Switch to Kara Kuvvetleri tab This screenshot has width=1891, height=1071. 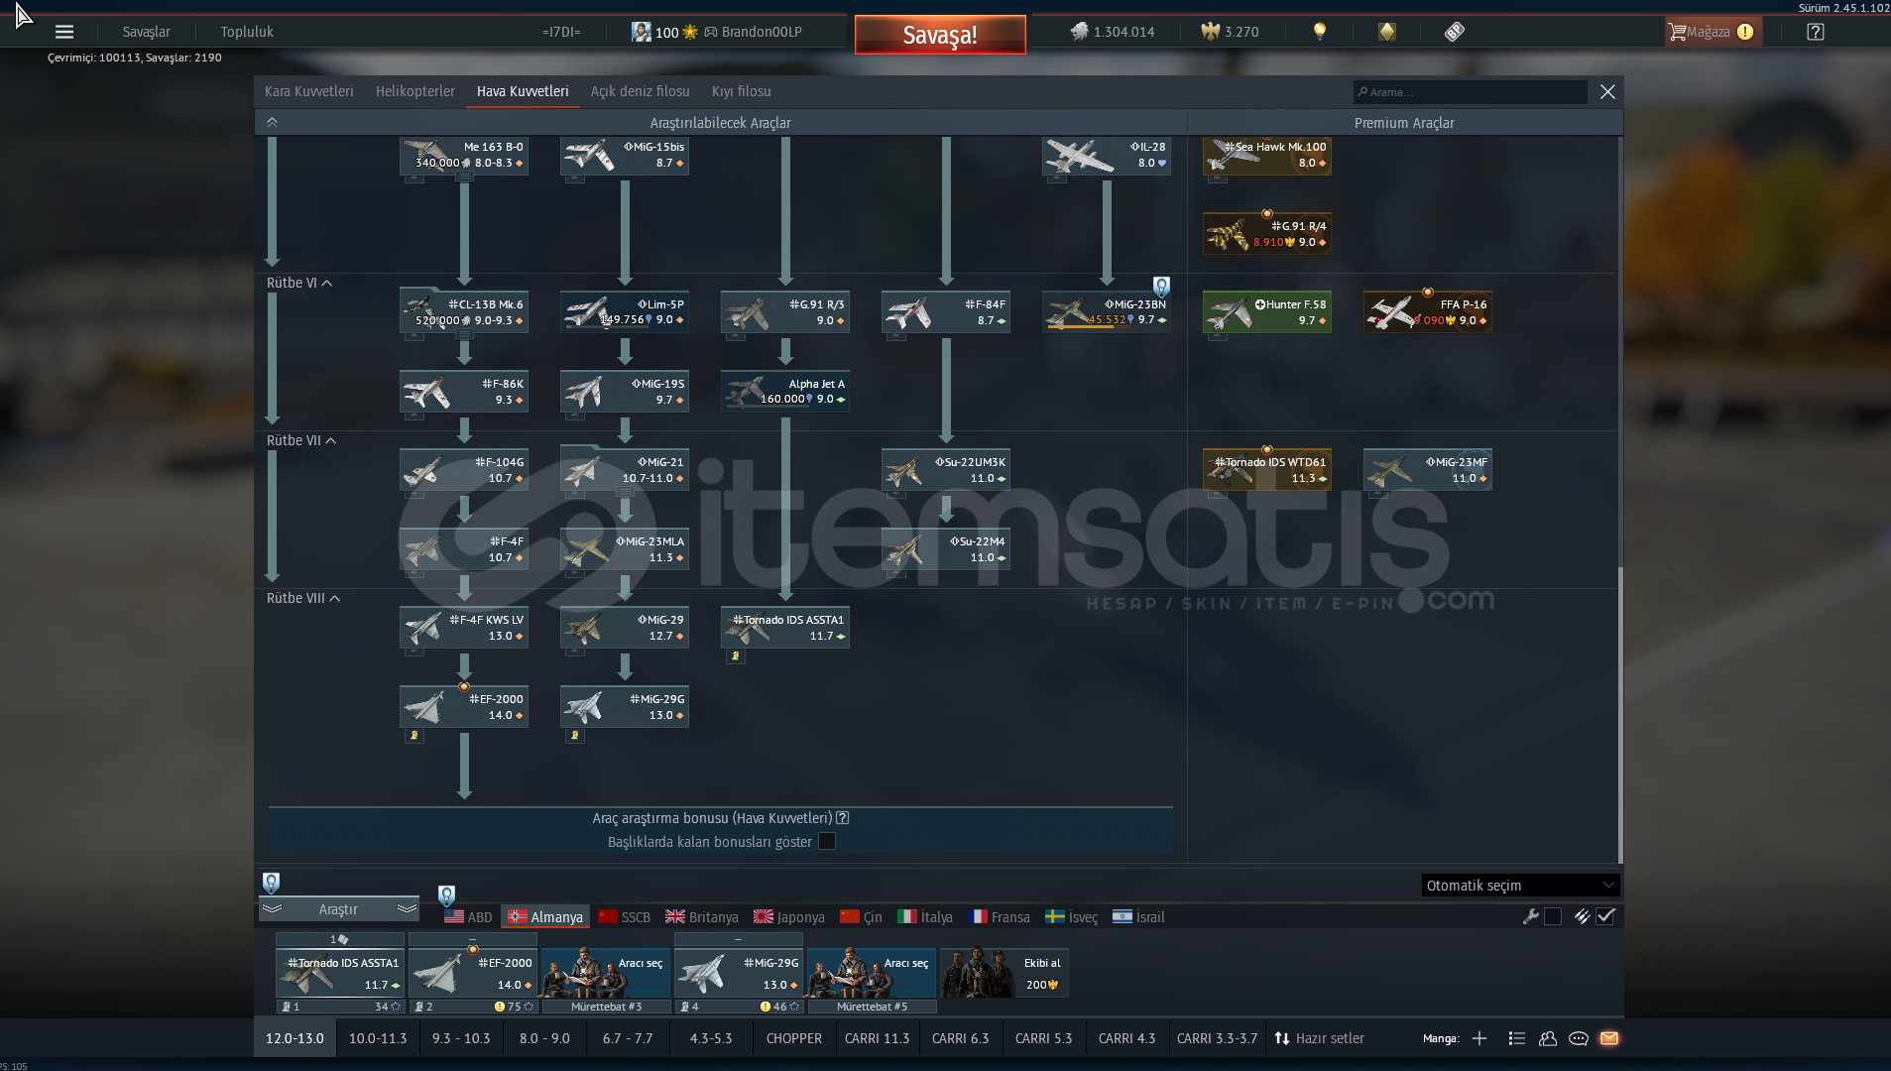point(308,91)
